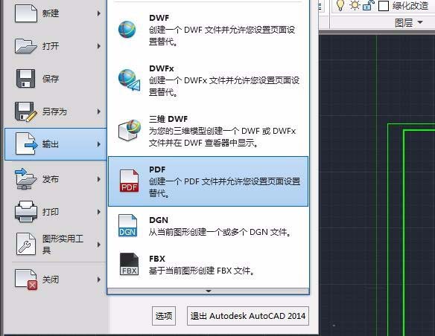Click the Drawing Utilities wrench icon
This screenshot has height=336, width=435.
26,244
